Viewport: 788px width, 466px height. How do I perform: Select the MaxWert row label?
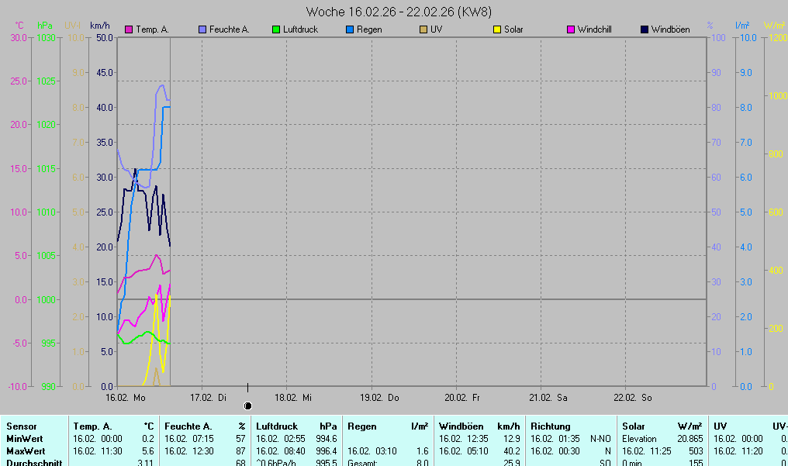click(26, 451)
